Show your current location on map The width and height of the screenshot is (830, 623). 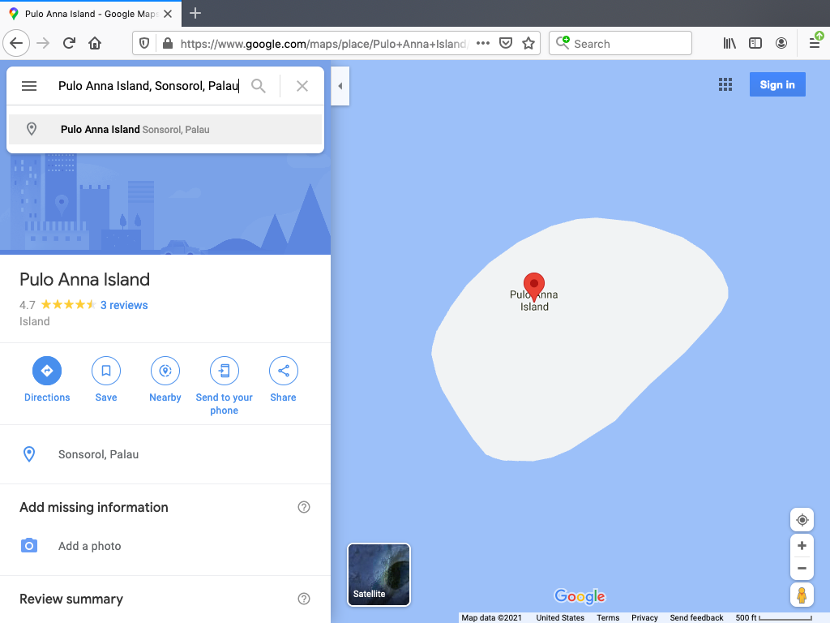click(802, 520)
